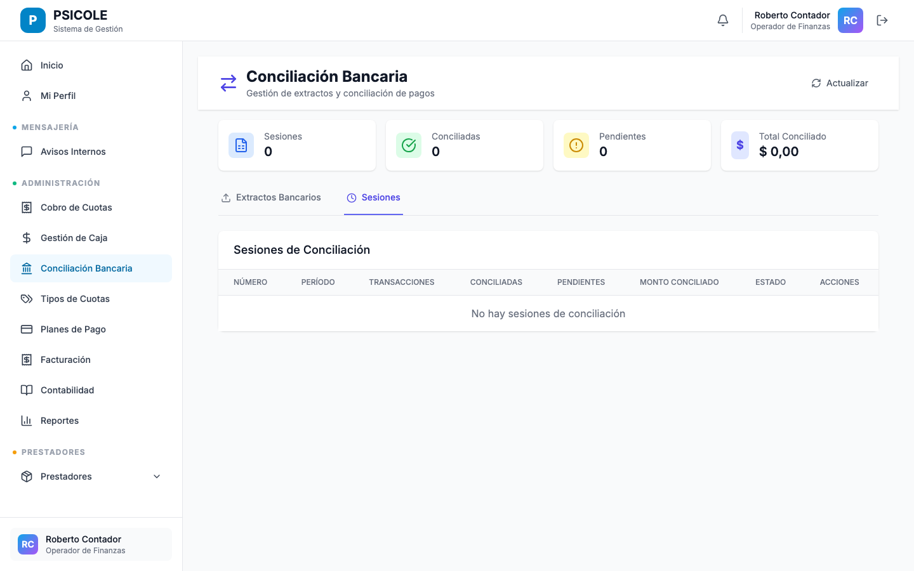This screenshot has height=571, width=914.
Task: Click the ESTADO column header
Action: (x=771, y=282)
